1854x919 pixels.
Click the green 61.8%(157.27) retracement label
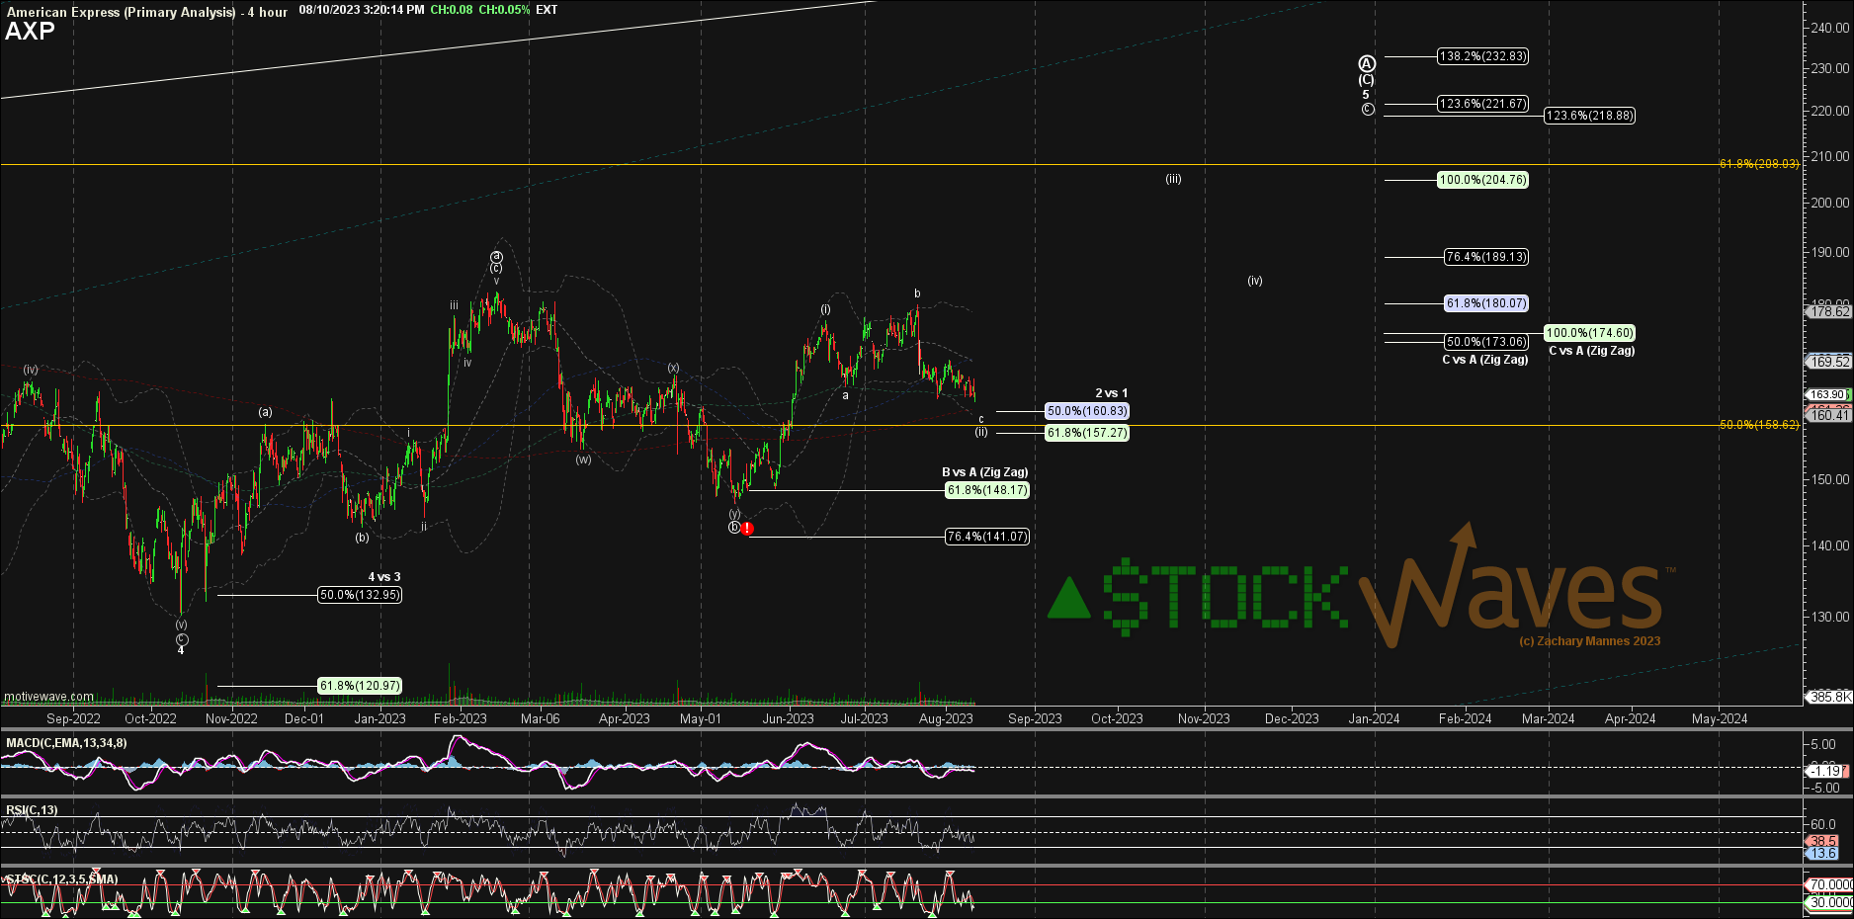[x=1087, y=433]
